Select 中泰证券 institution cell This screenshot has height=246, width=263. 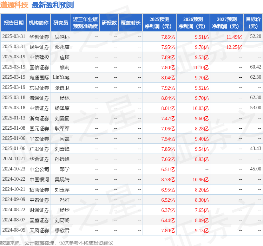(39, 200)
